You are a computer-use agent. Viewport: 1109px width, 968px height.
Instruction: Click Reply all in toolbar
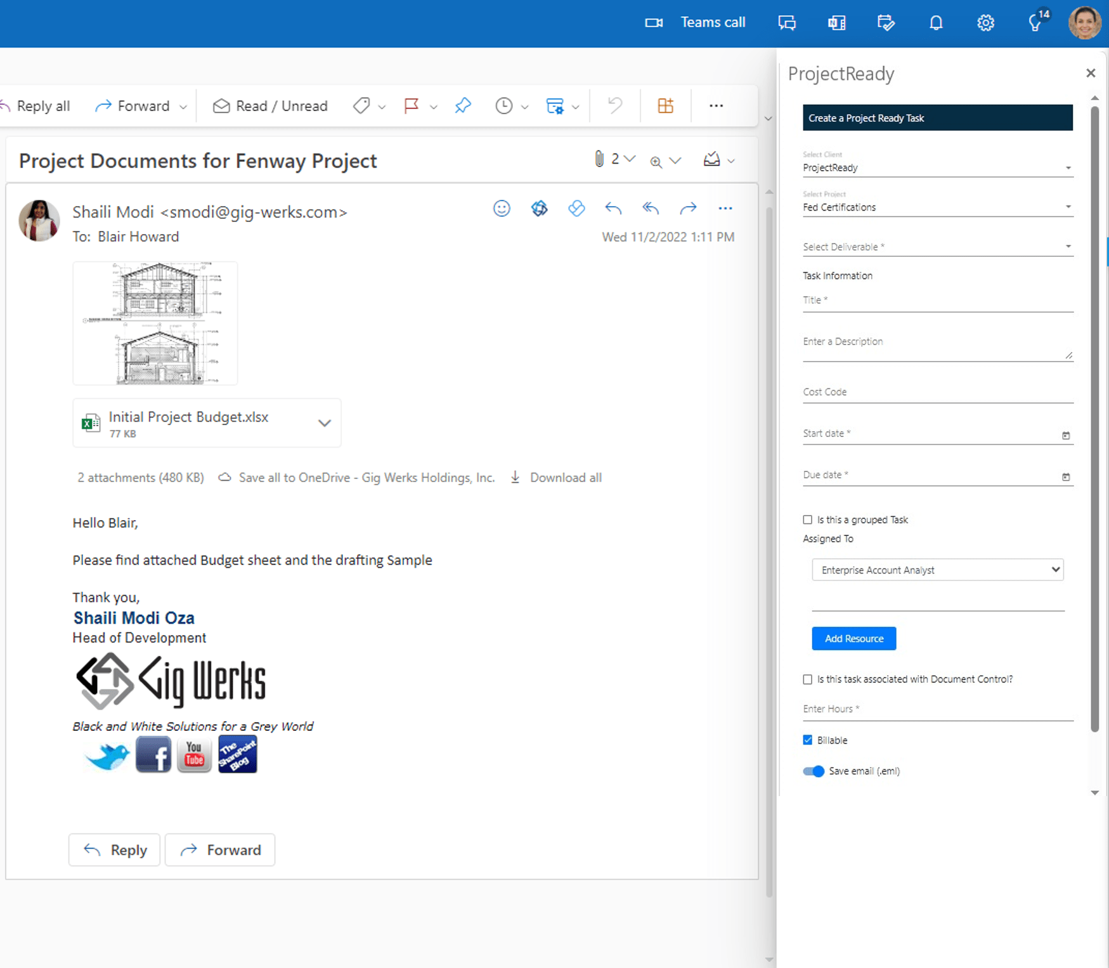[36, 106]
